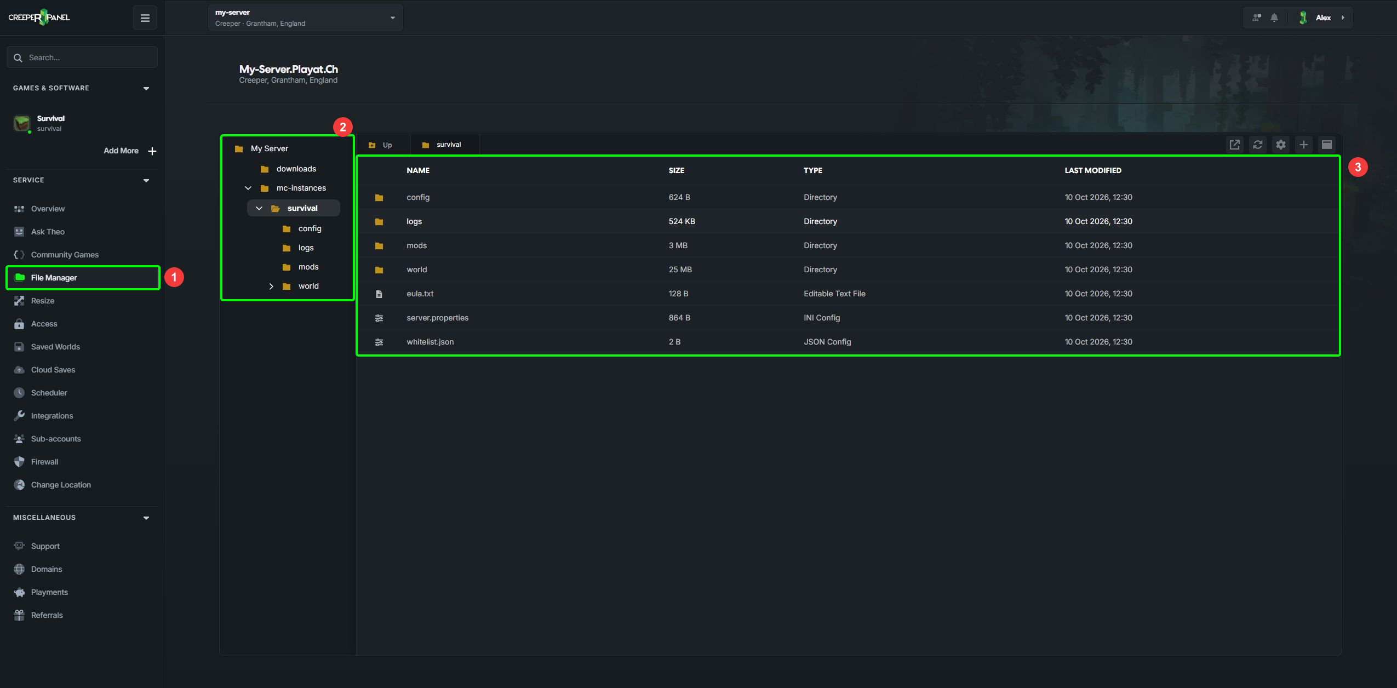Refresh the file listing icon
1397x688 pixels.
point(1258,145)
